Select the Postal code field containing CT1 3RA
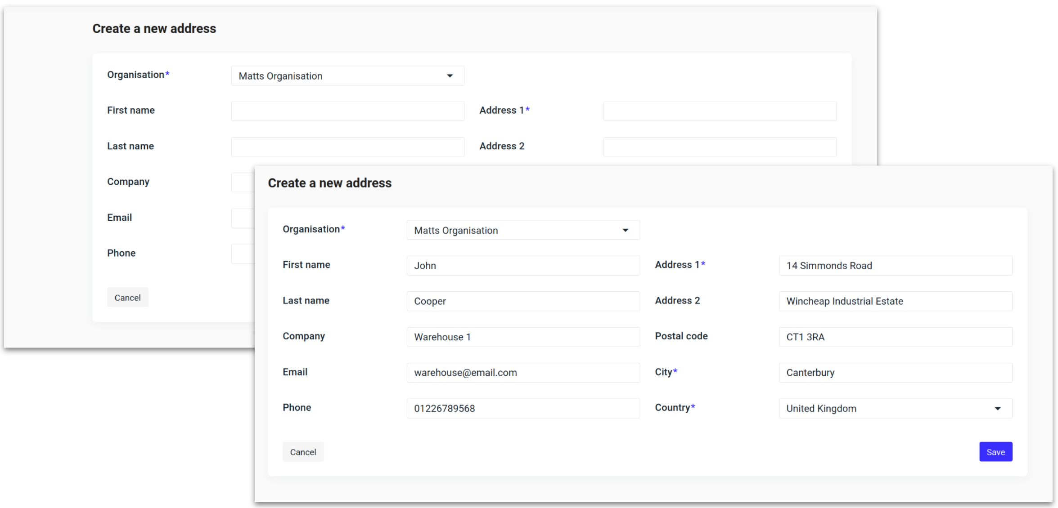 tap(895, 337)
